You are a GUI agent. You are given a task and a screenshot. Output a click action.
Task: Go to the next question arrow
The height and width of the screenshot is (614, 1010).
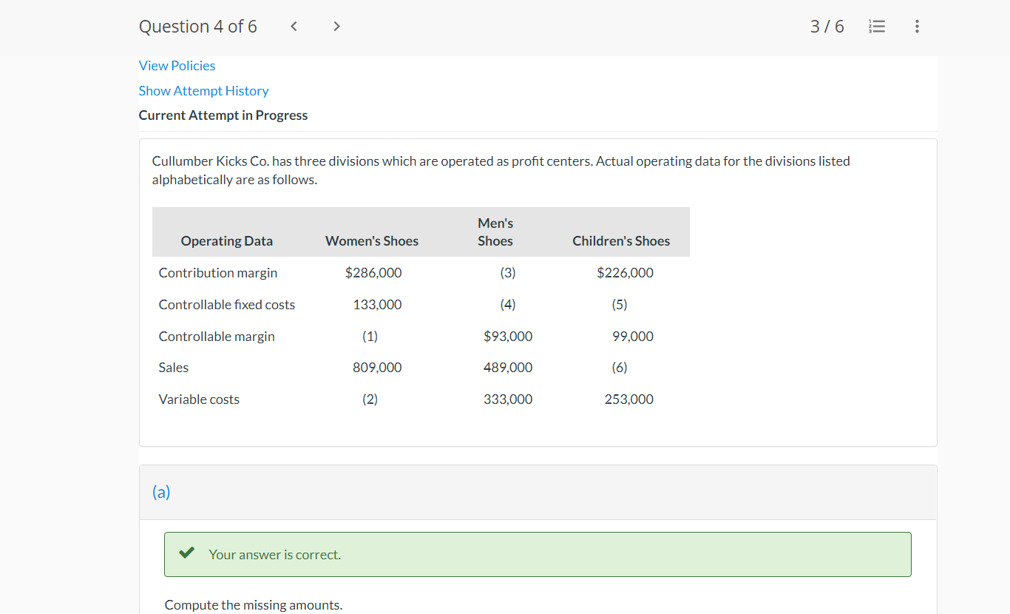(x=337, y=27)
